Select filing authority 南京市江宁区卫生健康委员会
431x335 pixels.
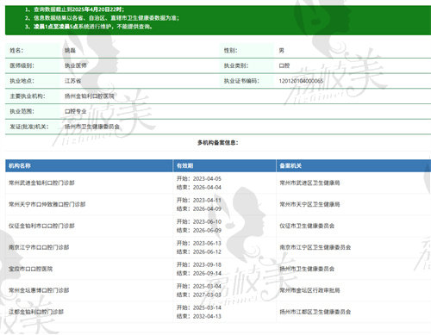click(x=315, y=247)
